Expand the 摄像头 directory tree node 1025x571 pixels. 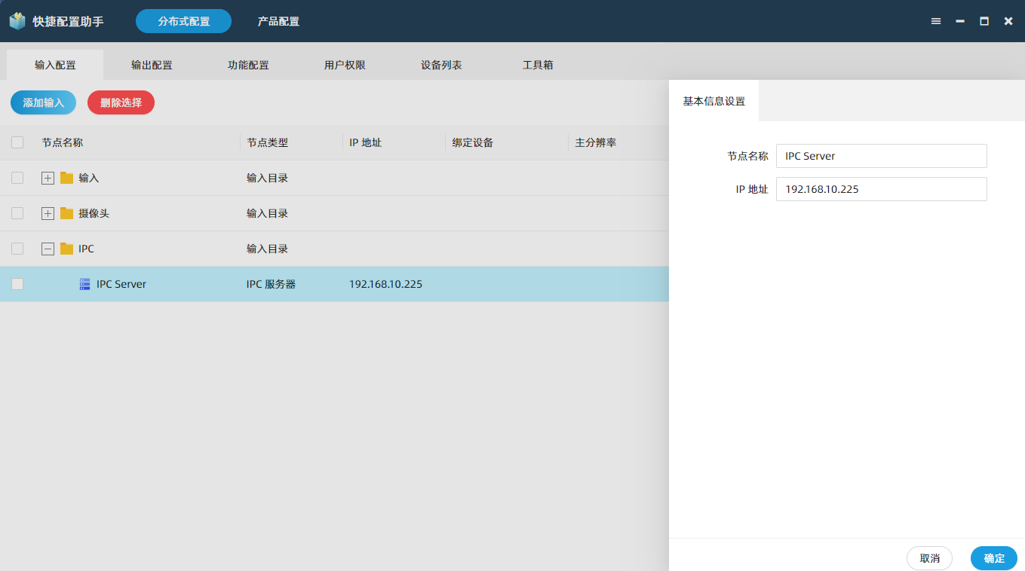[x=48, y=213]
